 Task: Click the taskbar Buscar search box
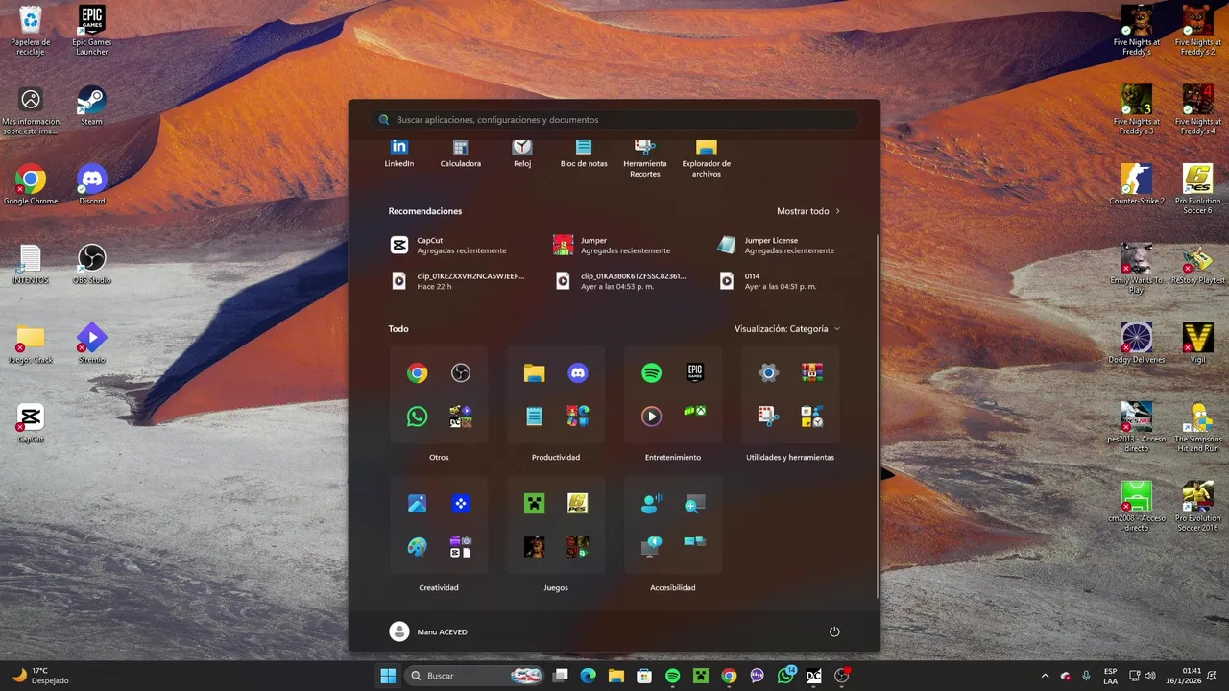pos(474,676)
